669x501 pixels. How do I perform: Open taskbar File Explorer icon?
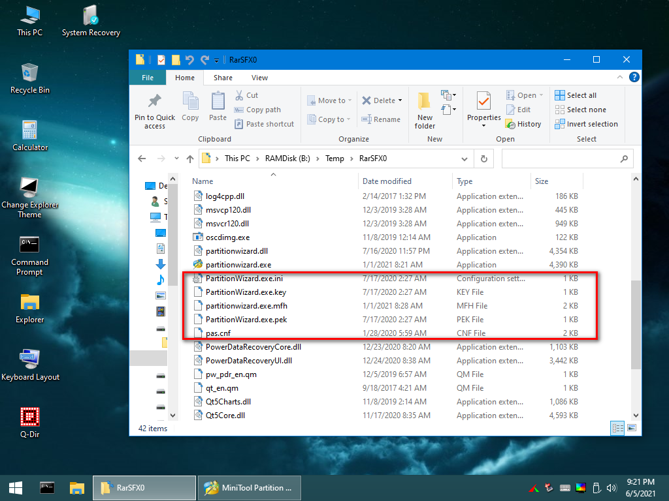(x=77, y=488)
